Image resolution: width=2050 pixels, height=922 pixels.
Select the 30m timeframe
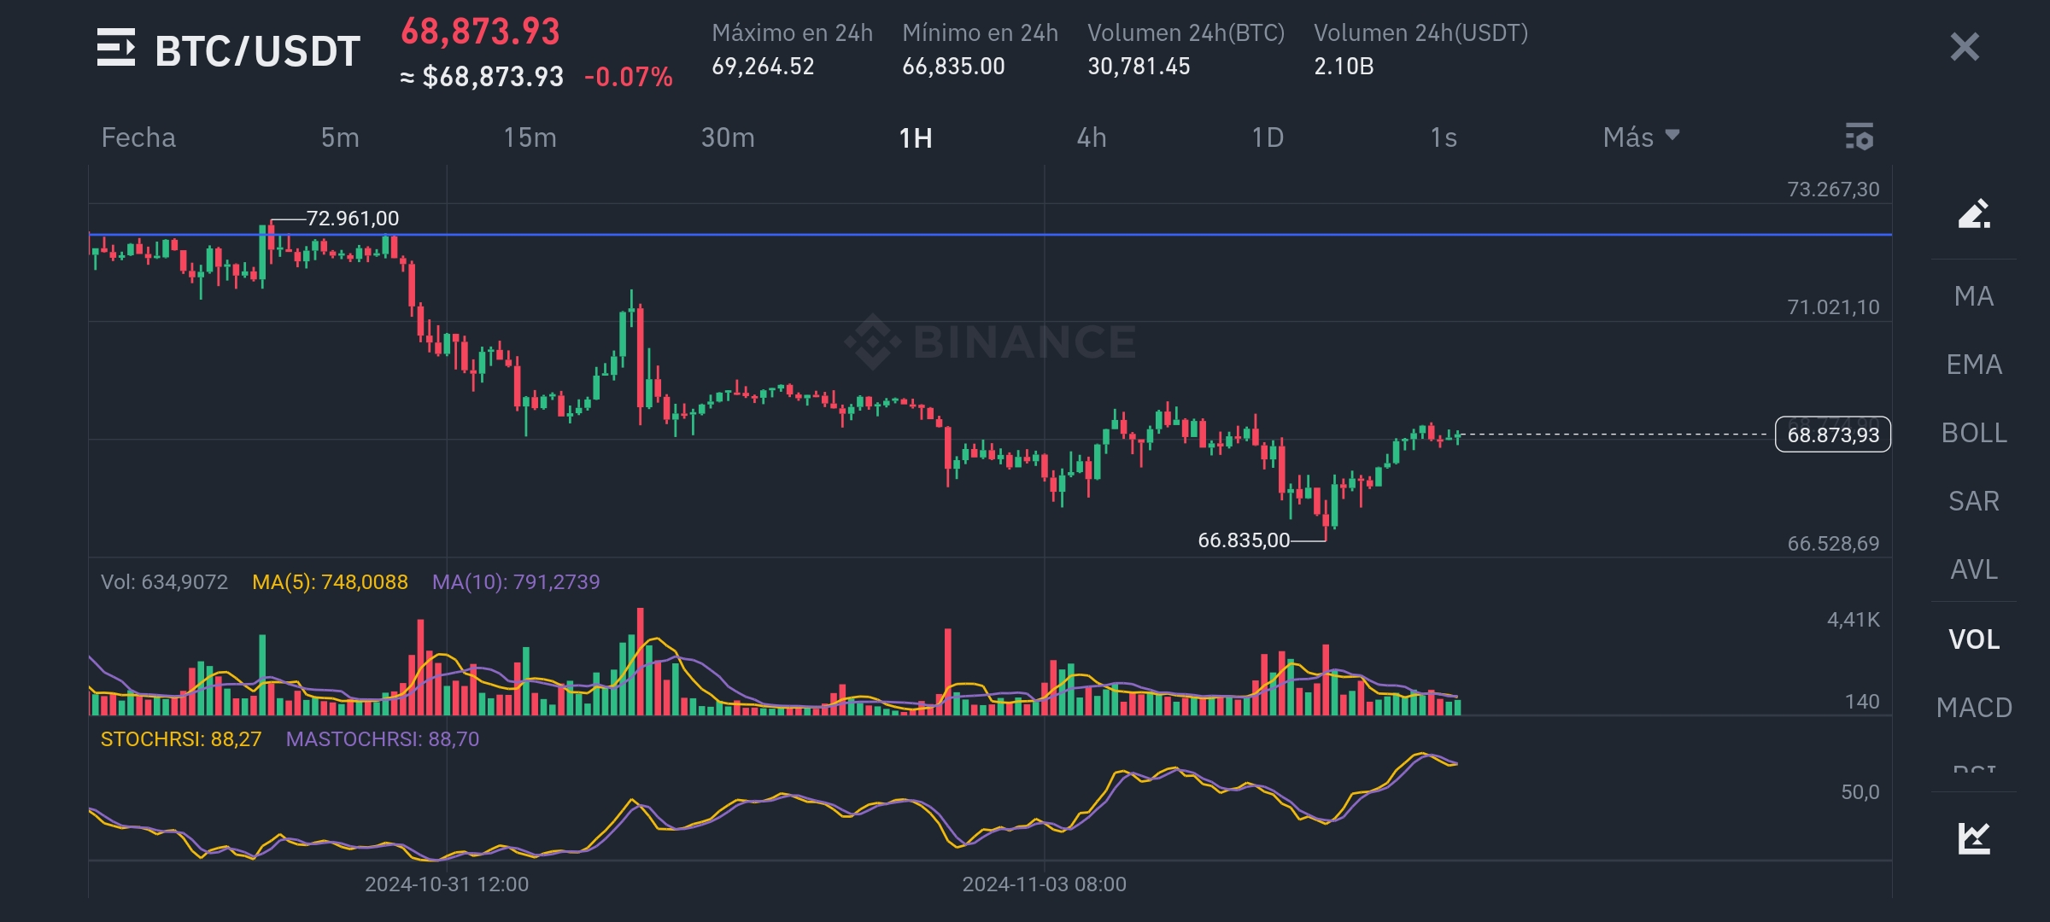click(728, 137)
